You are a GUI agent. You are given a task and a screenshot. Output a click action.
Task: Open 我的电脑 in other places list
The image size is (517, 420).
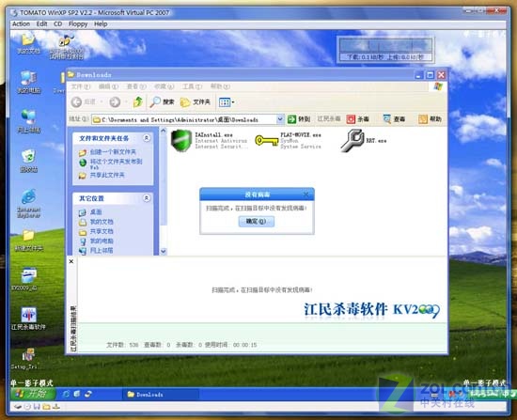(x=96, y=241)
